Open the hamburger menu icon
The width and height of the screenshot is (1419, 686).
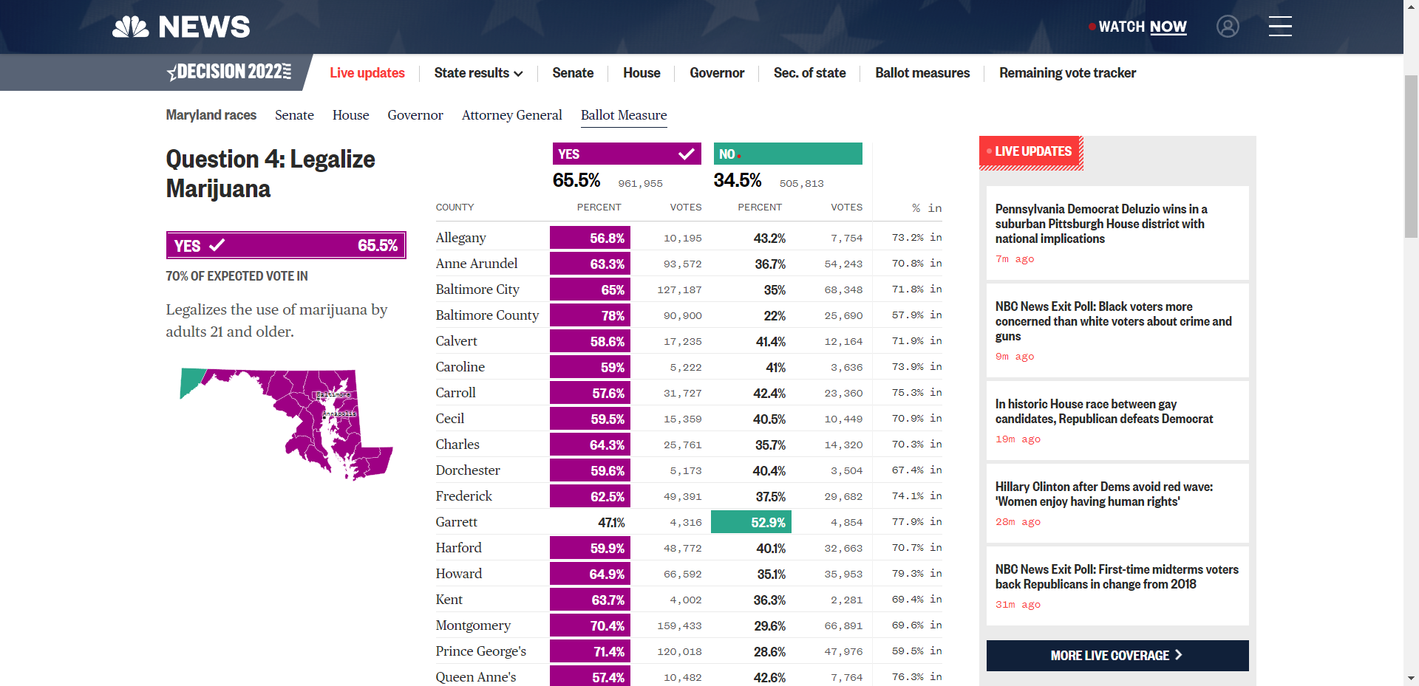tap(1280, 27)
